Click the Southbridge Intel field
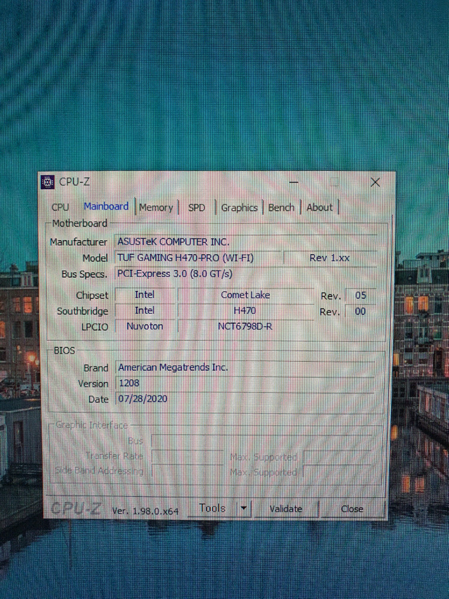The width and height of the screenshot is (449, 599). click(x=145, y=310)
